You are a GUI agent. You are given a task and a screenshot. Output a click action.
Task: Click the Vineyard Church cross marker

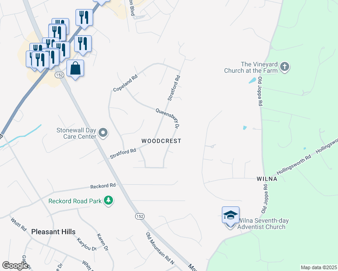click(x=285, y=67)
